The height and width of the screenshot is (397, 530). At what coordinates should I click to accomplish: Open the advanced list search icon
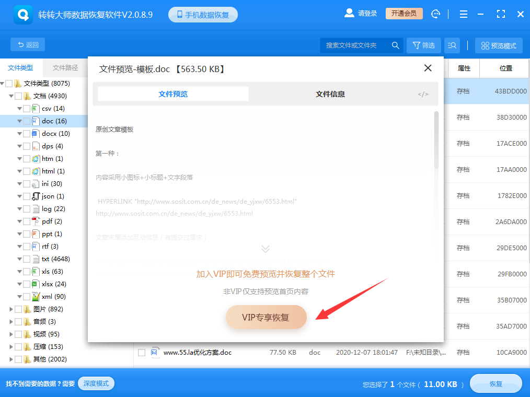[452, 45]
